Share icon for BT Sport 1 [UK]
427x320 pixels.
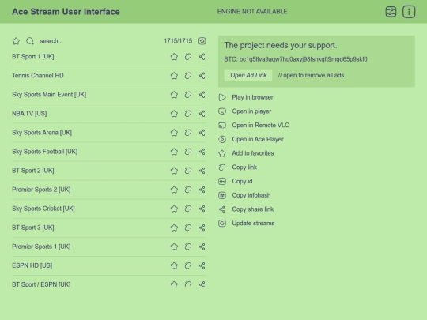click(202, 57)
